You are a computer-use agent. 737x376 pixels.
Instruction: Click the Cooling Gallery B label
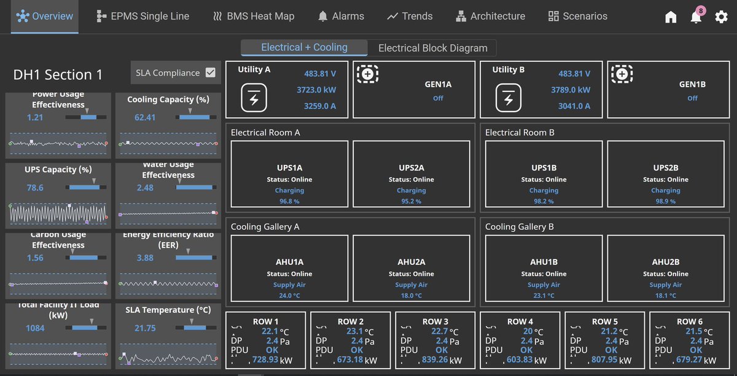(x=520, y=226)
